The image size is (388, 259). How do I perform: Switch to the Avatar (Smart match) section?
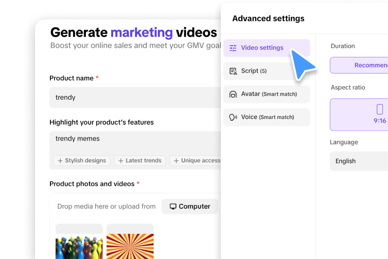(267, 94)
